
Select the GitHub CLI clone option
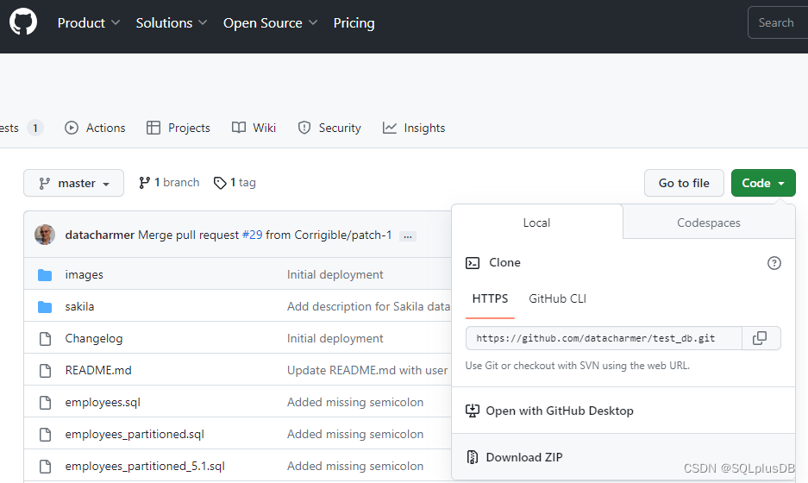558,299
